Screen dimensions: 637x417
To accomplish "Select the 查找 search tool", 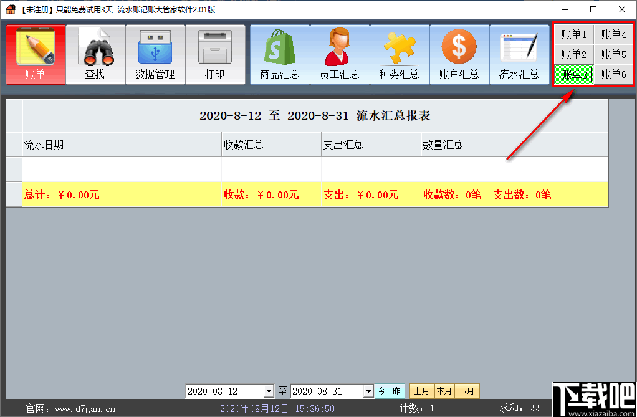I will point(95,54).
